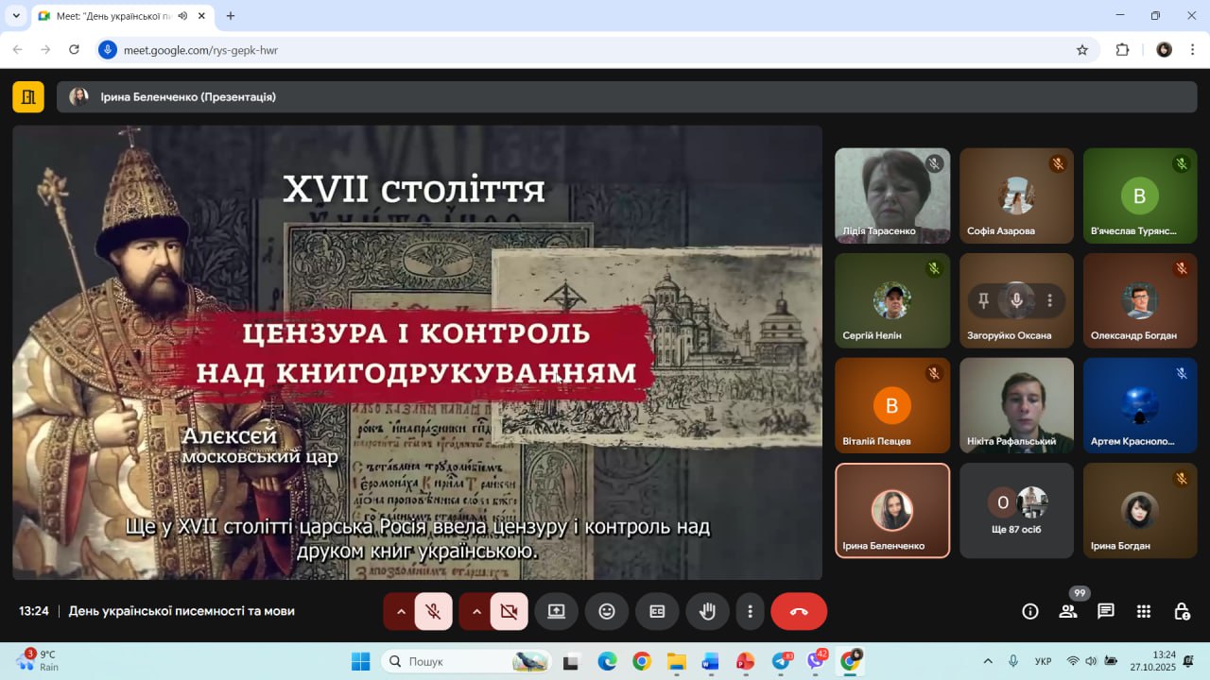Open more options on Загоруйко Оксана's tile
The height and width of the screenshot is (680, 1210).
[1049, 300]
